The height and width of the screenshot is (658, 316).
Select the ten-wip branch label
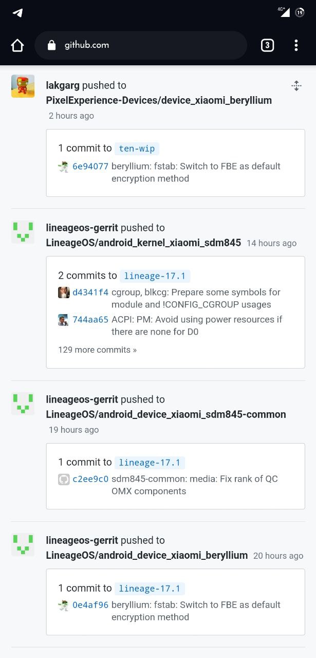pyautogui.click(x=137, y=149)
